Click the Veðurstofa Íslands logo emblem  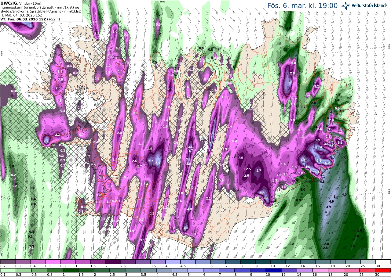(x=346, y=5)
